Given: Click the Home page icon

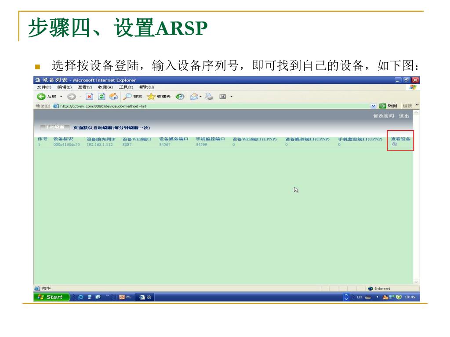Looking at the screenshot, I should click(x=114, y=97).
